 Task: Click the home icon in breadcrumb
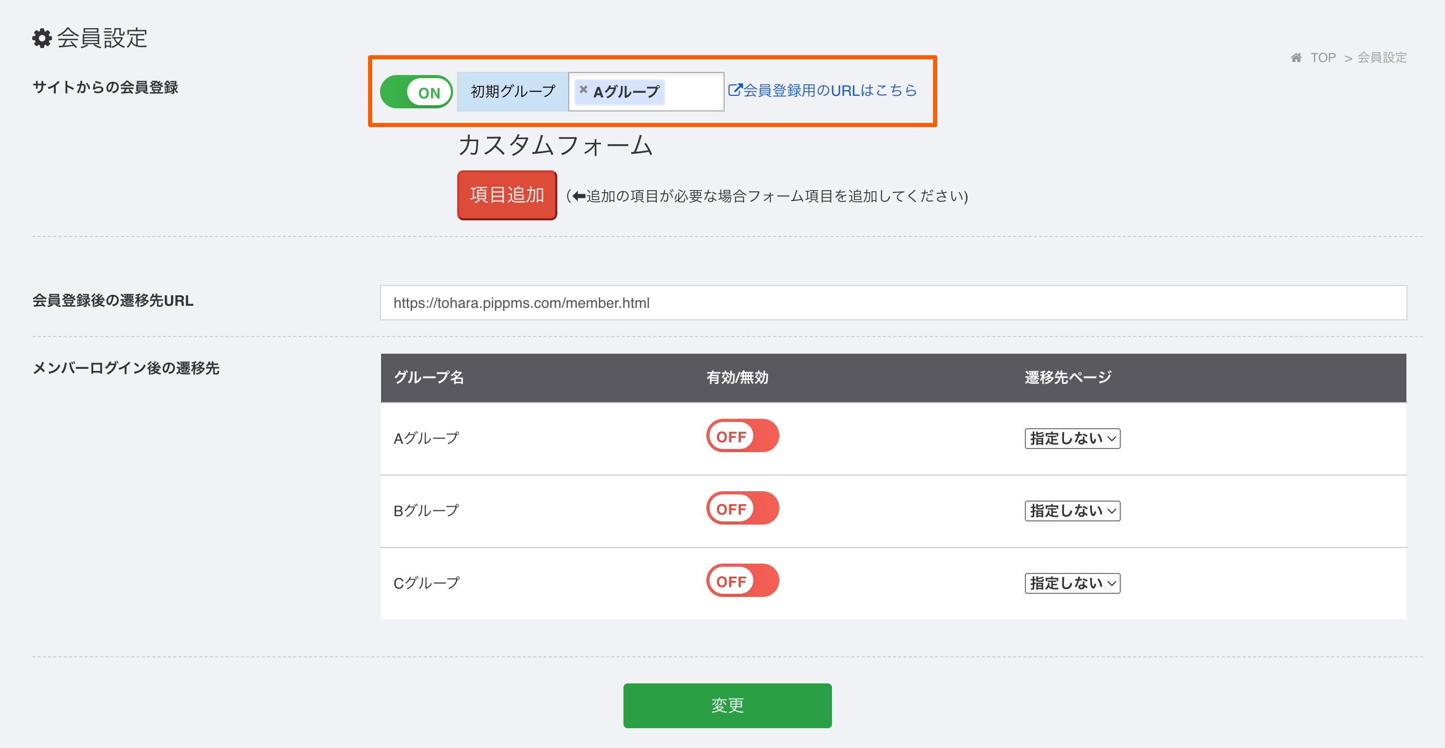(1296, 58)
